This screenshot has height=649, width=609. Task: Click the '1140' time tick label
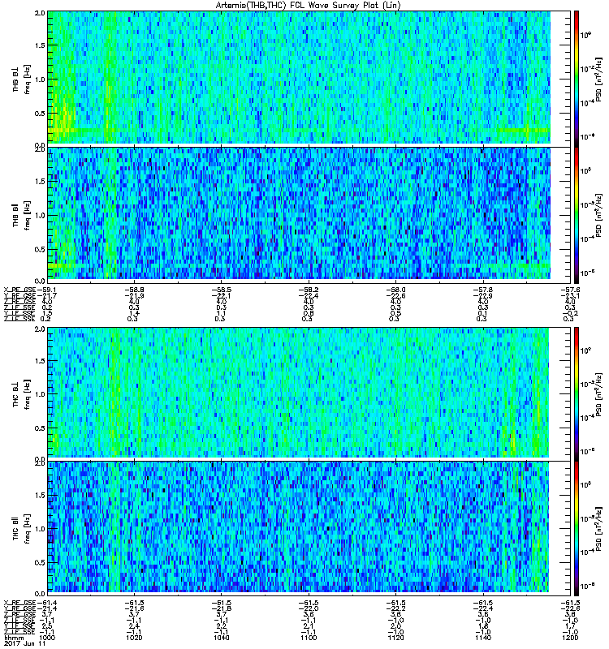point(482,638)
